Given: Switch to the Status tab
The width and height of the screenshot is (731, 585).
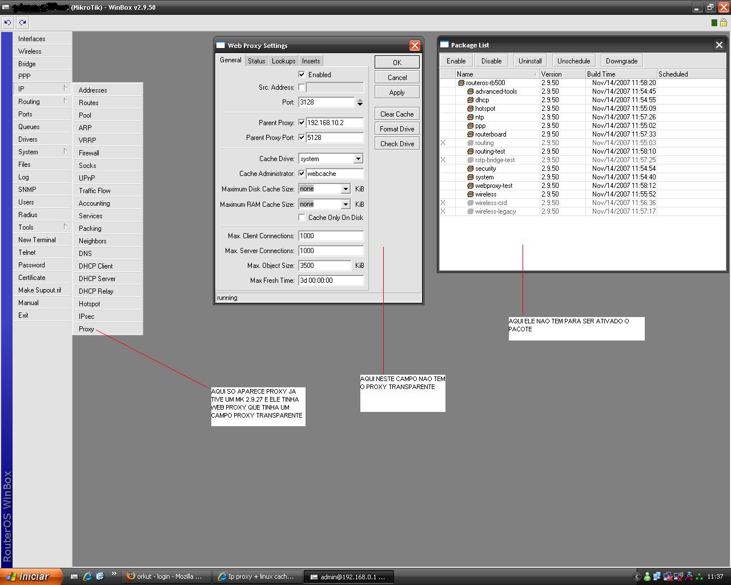Looking at the screenshot, I should 256,61.
